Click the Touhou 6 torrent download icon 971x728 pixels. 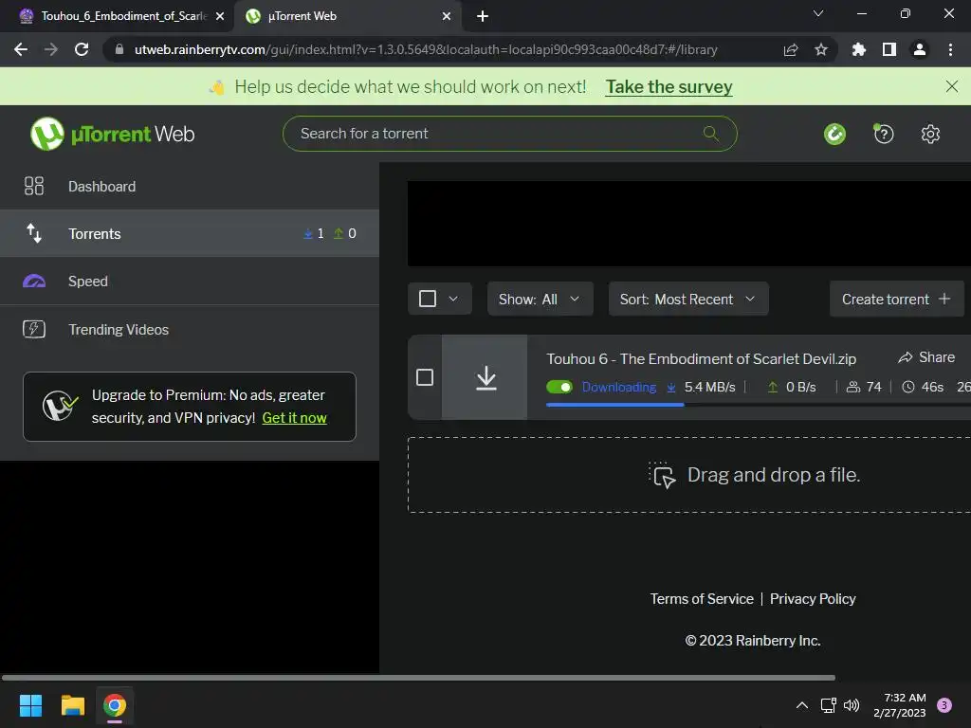click(x=486, y=377)
